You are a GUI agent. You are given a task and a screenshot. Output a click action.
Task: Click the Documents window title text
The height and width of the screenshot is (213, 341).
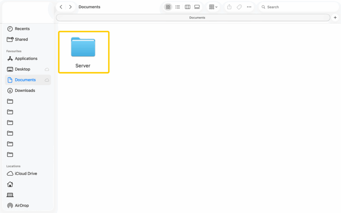point(89,7)
